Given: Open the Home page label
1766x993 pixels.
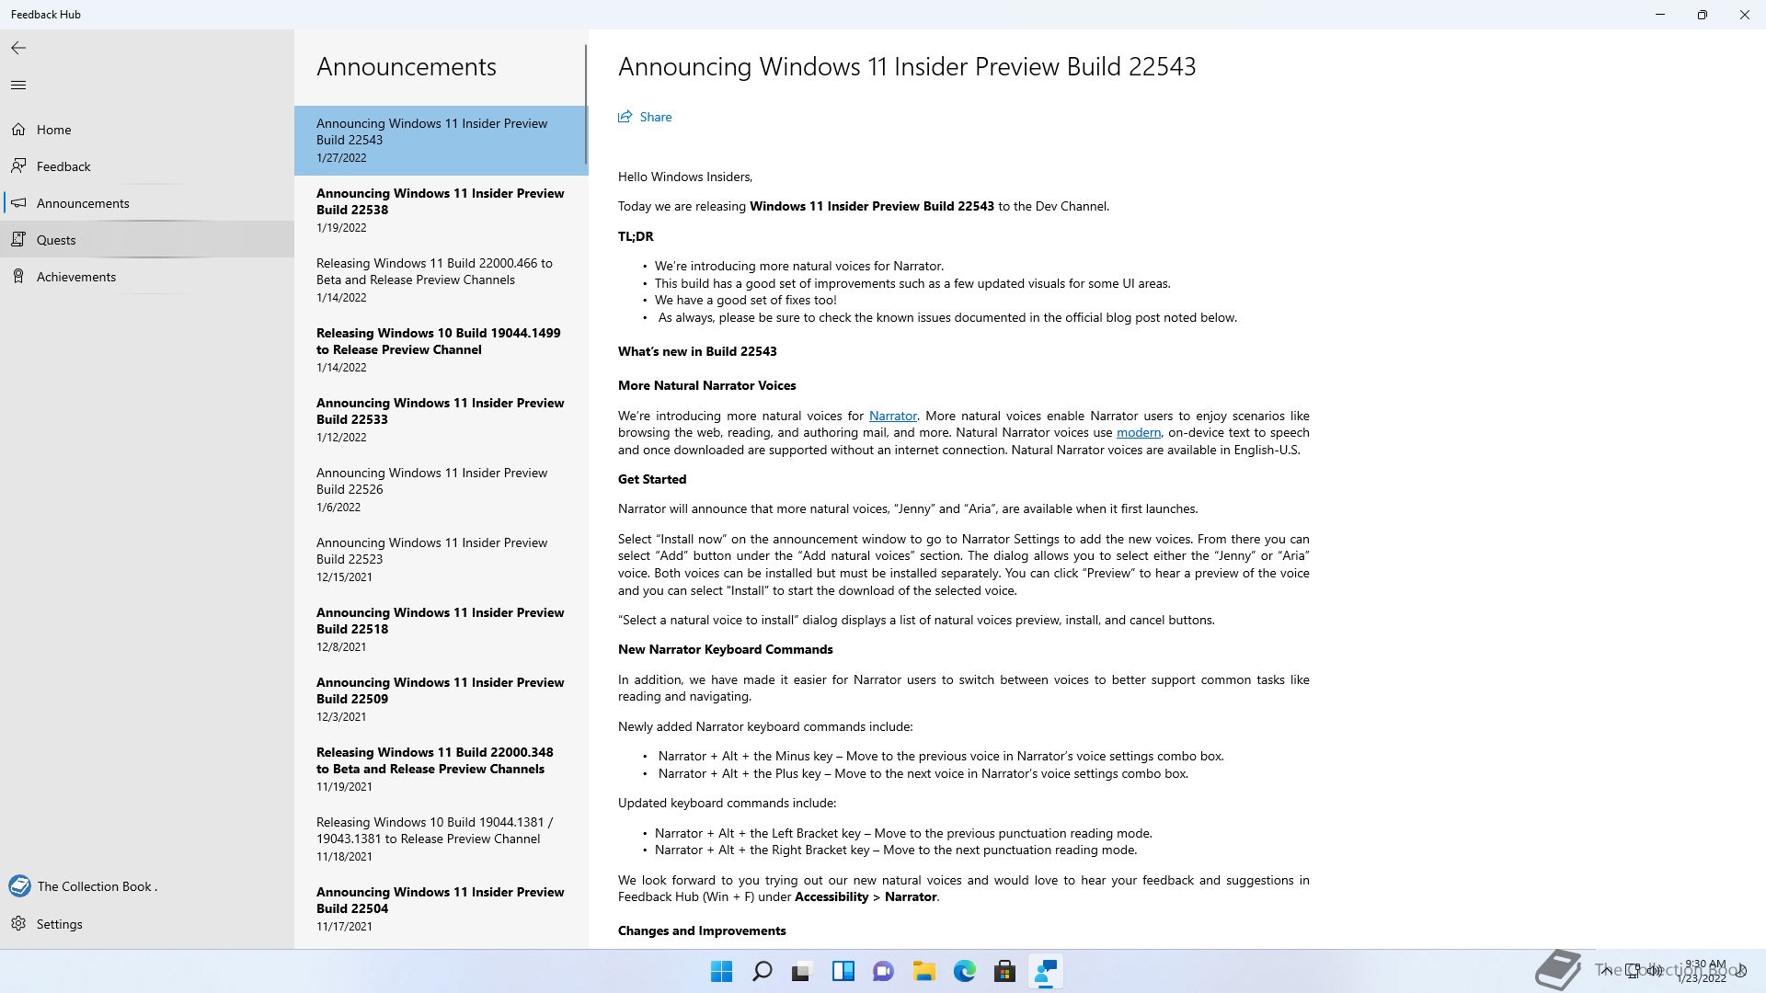Looking at the screenshot, I should click(x=53, y=130).
